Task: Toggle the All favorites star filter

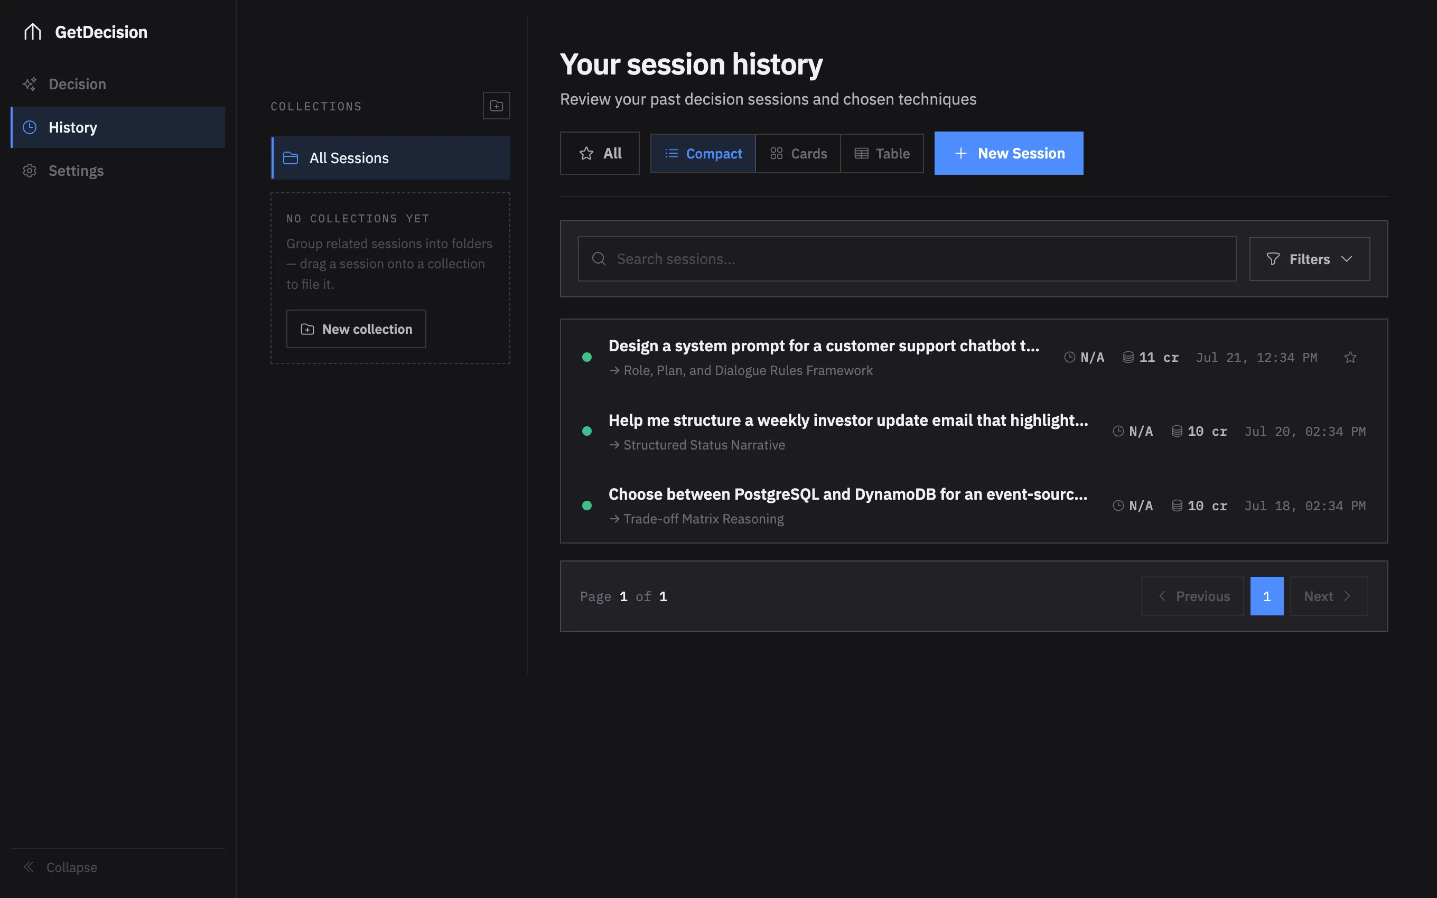Action: click(x=600, y=153)
